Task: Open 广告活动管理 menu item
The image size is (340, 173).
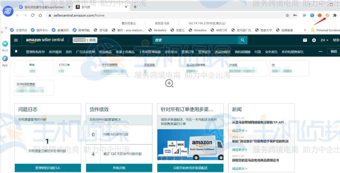Action: [x=85, y=52]
